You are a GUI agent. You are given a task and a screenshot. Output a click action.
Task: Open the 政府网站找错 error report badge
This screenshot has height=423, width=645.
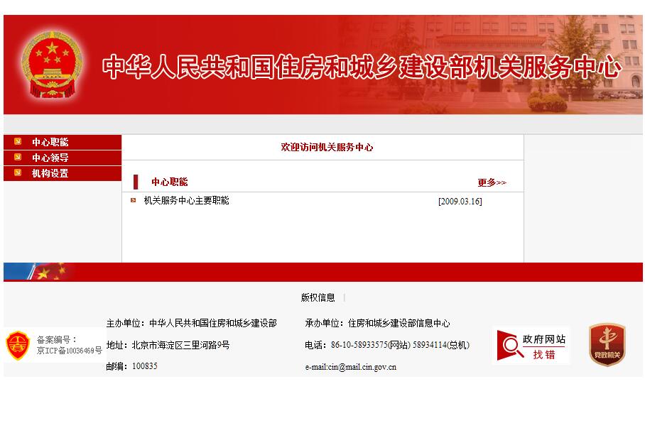[x=531, y=346]
